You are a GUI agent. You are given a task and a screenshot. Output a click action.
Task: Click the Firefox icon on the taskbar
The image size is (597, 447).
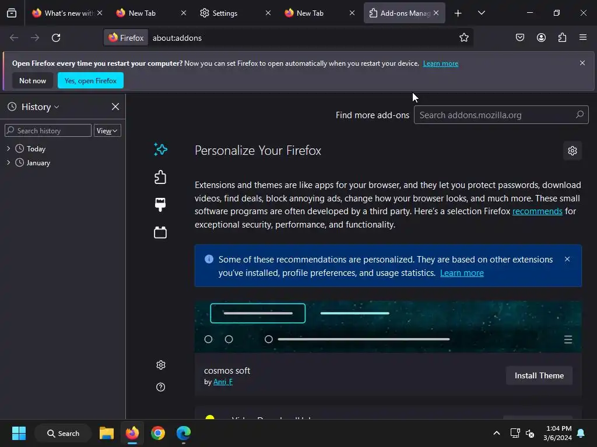132,433
